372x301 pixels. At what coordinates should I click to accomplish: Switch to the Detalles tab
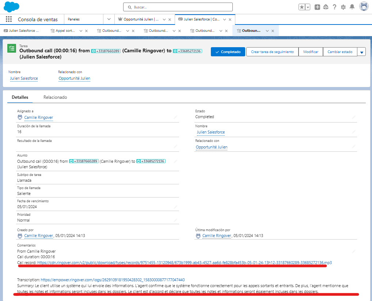click(x=20, y=97)
